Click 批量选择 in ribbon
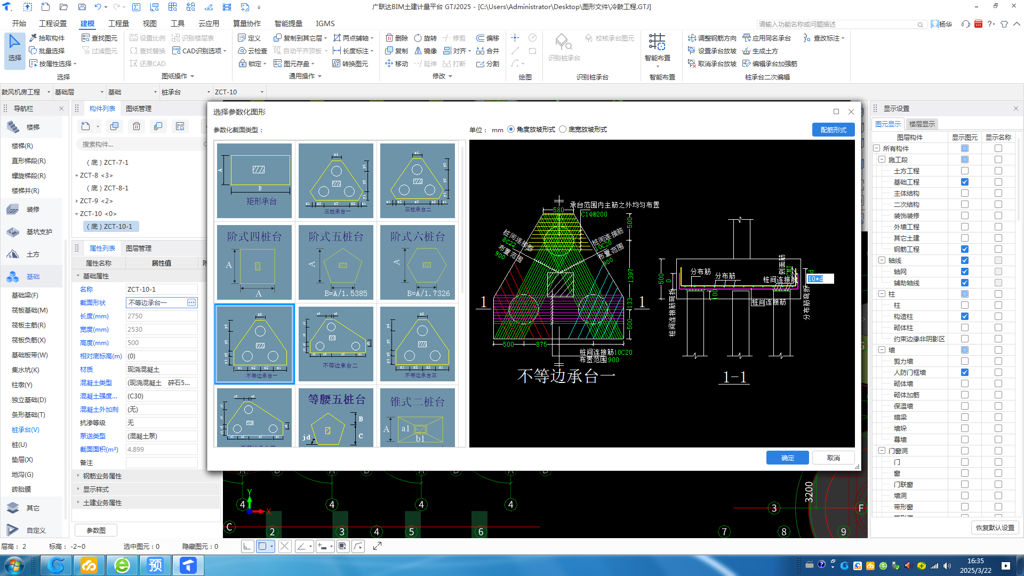Screen dimensions: 1024x576 [47, 51]
